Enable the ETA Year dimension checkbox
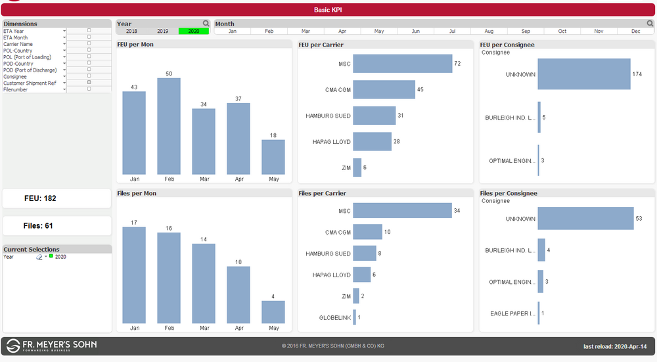 (x=89, y=31)
